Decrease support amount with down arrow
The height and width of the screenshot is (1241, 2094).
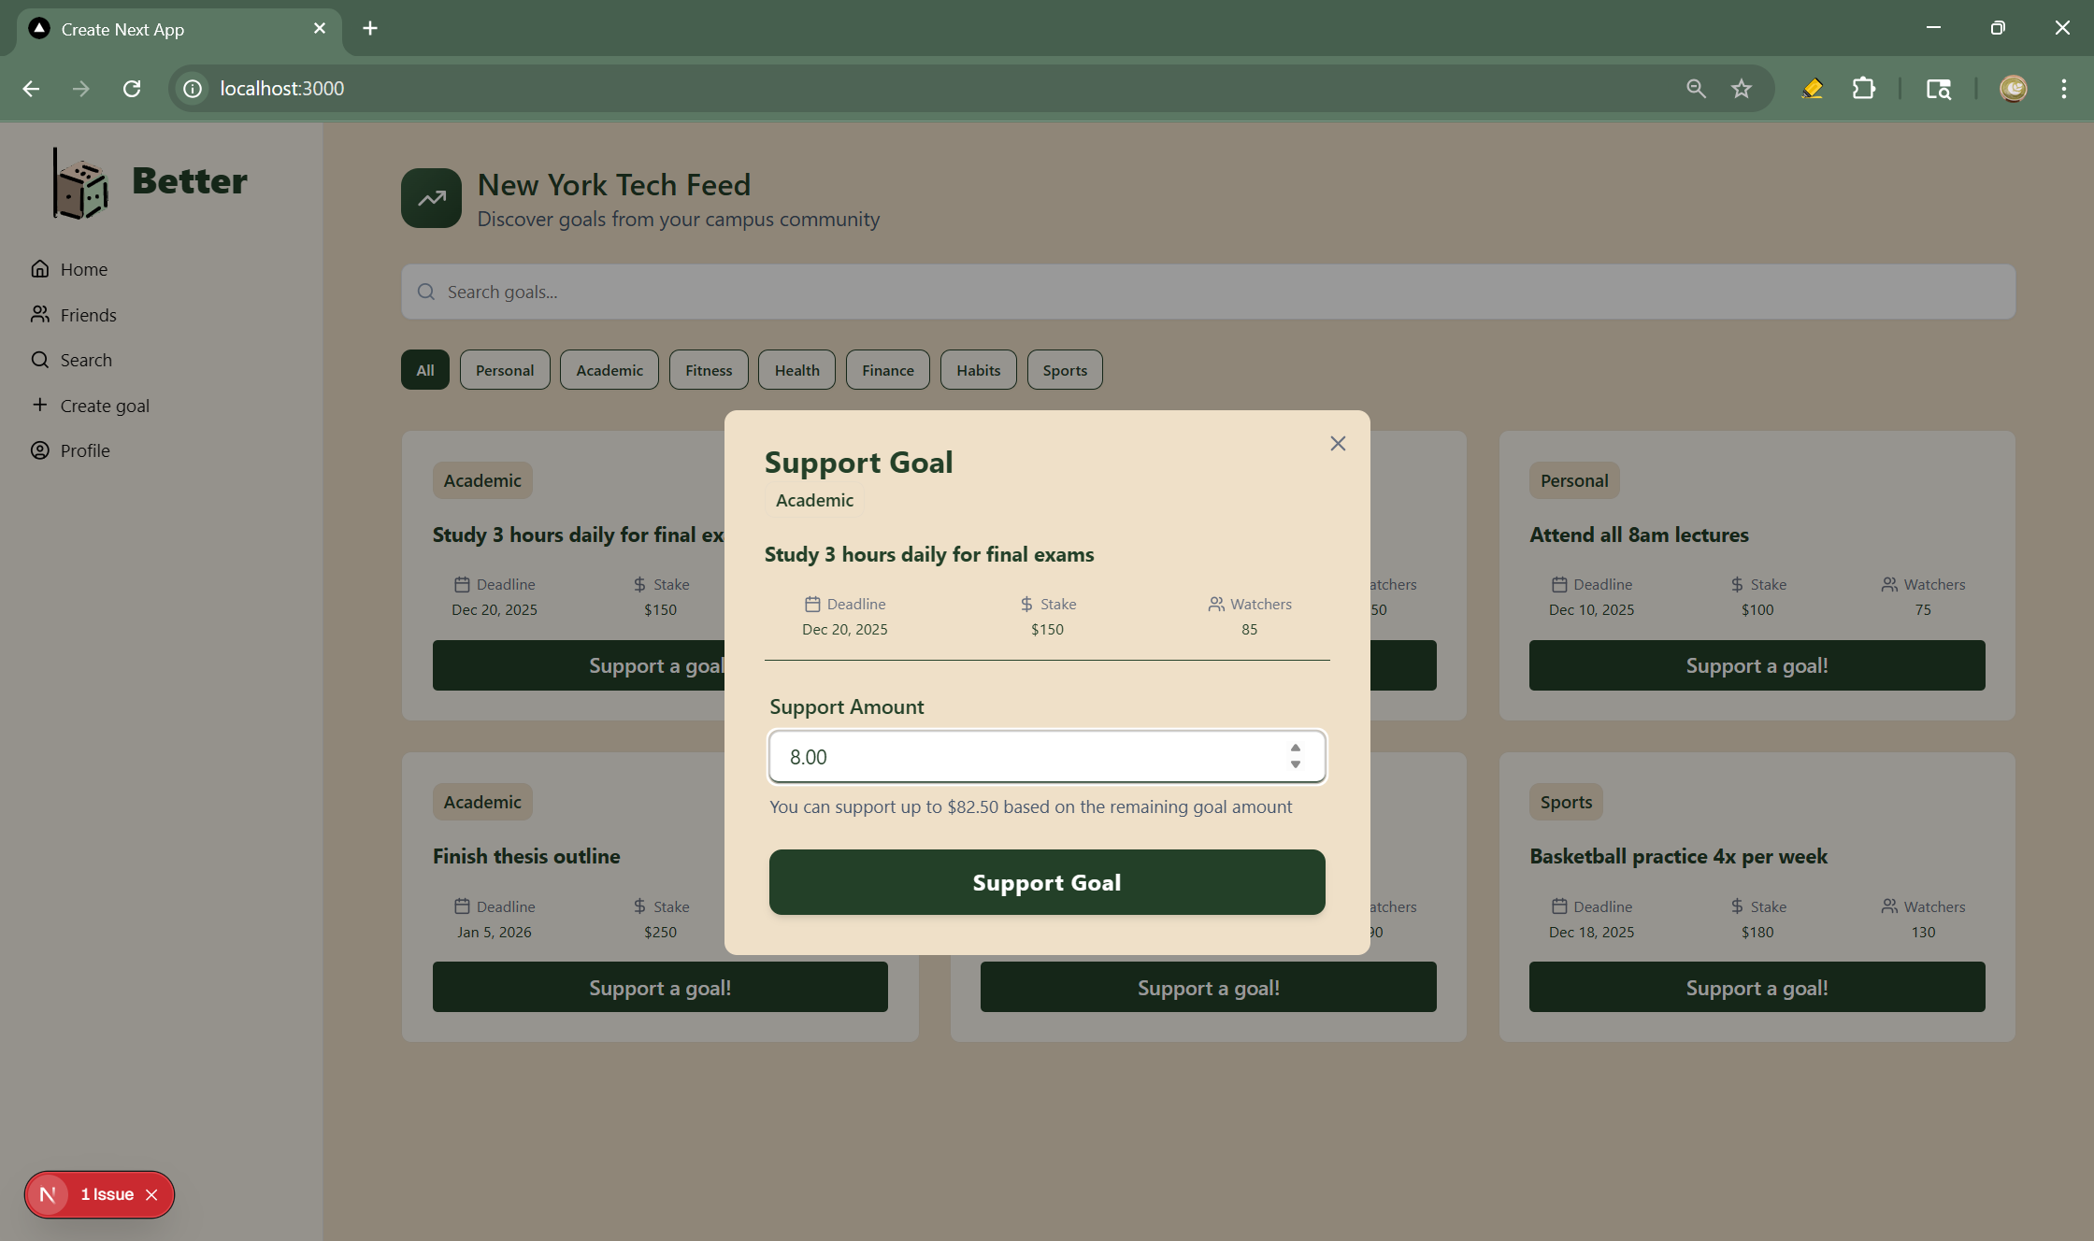click(1295, 765)
